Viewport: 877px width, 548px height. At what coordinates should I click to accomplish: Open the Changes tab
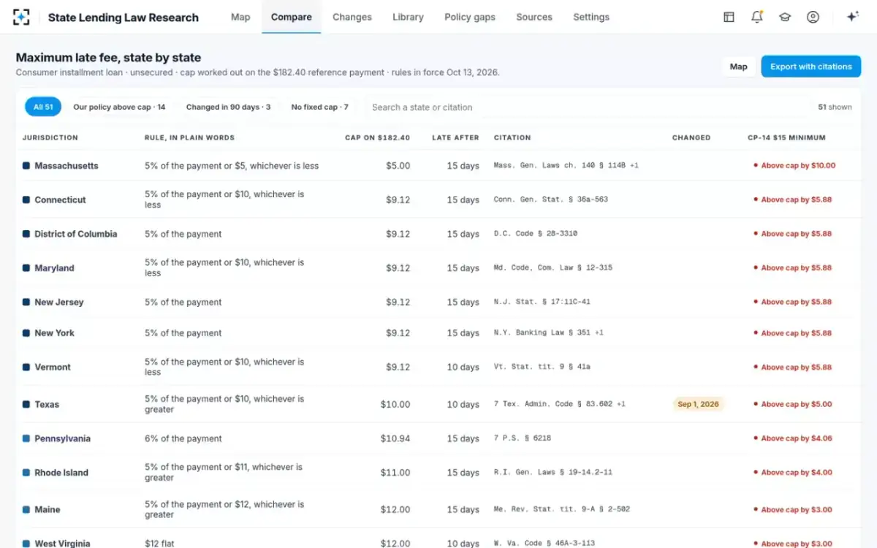352,17
